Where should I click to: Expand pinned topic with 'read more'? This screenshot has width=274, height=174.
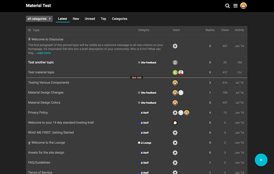(x=44, y=53)
